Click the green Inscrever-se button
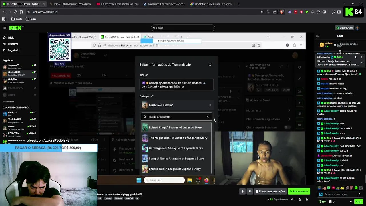The height and width of the screenshot is (206, 366). (299, 191)
